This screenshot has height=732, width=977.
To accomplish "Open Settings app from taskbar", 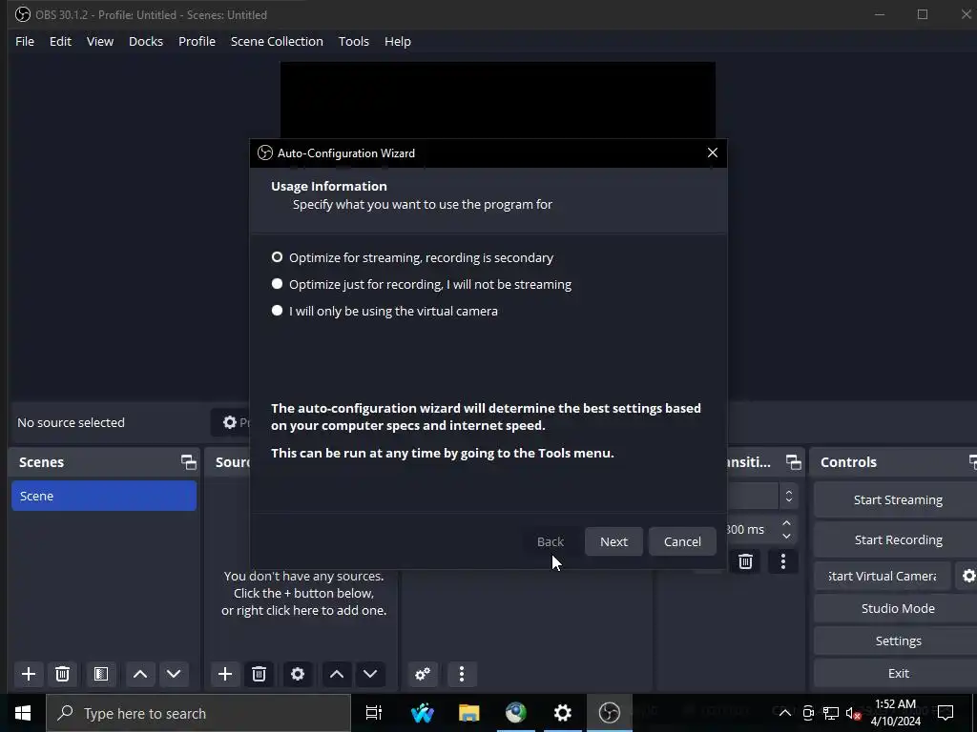I will 562,713.
